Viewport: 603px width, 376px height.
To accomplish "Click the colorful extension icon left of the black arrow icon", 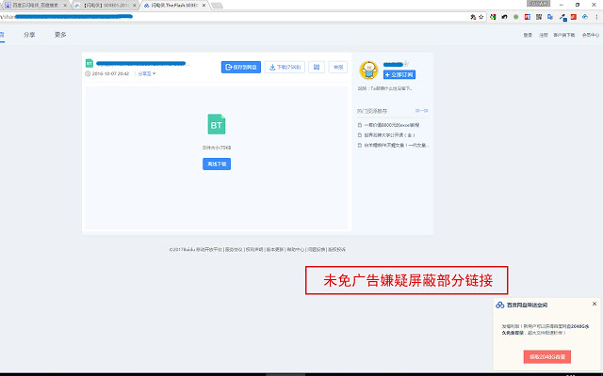I will pyautogui.click(x=493, y=17).
